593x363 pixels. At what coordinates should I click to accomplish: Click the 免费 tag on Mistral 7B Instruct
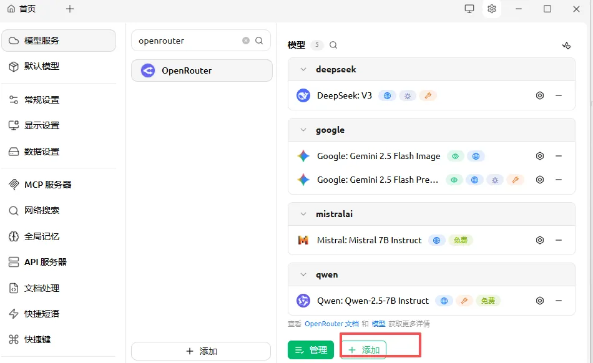click(x=460, y=240)
